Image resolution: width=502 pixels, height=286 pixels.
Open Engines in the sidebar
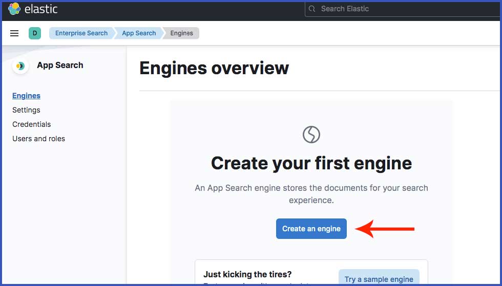(26, 96)
